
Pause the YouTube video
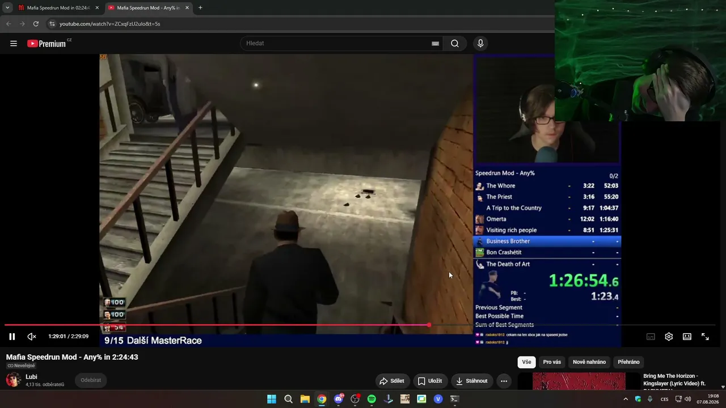[x=12, y=337]
